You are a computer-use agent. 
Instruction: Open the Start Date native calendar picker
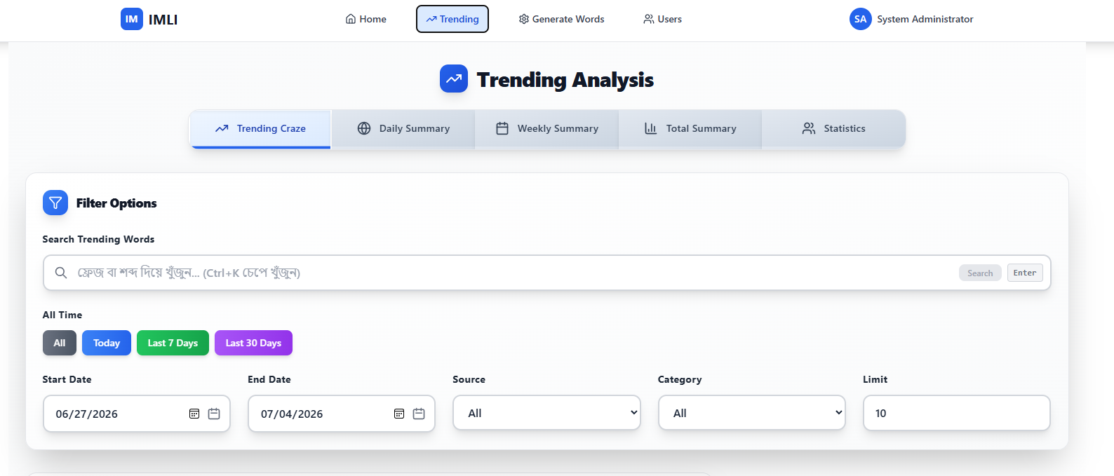point(194,414)
